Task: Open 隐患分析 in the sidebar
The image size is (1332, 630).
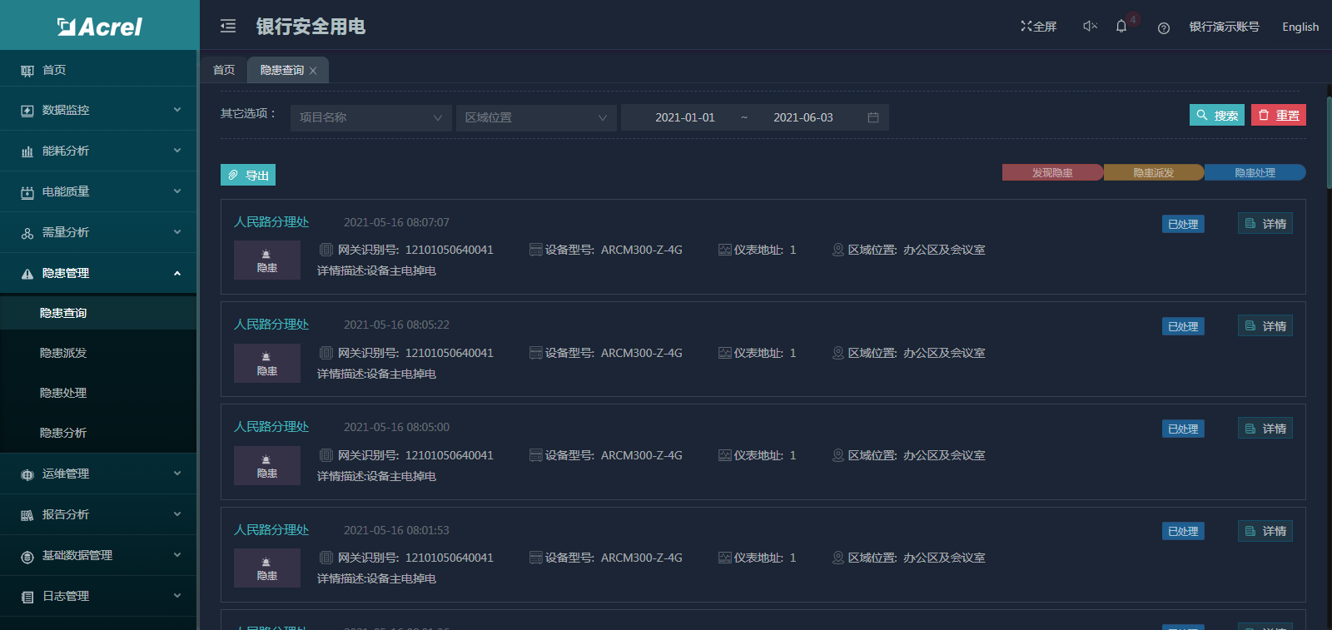Action: click(x=98, y=433)
